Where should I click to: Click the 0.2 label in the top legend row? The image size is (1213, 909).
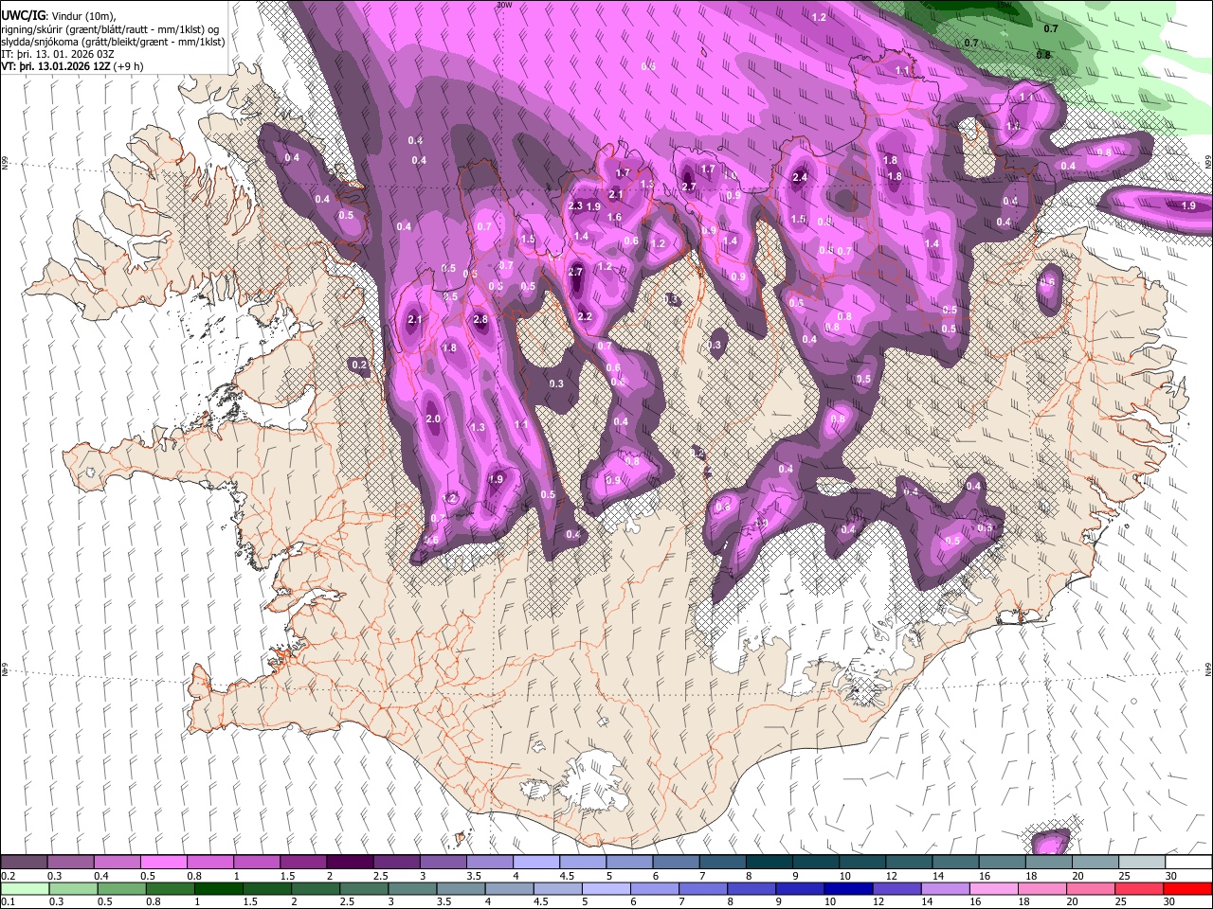(8, 877)
